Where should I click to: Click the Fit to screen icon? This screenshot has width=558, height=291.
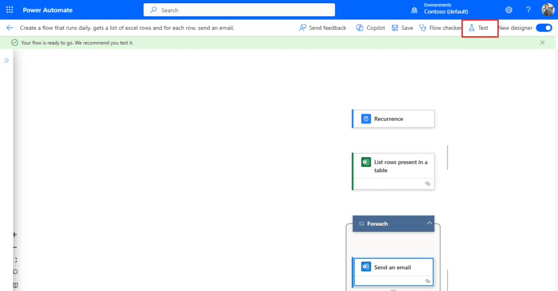pos(15,260)
